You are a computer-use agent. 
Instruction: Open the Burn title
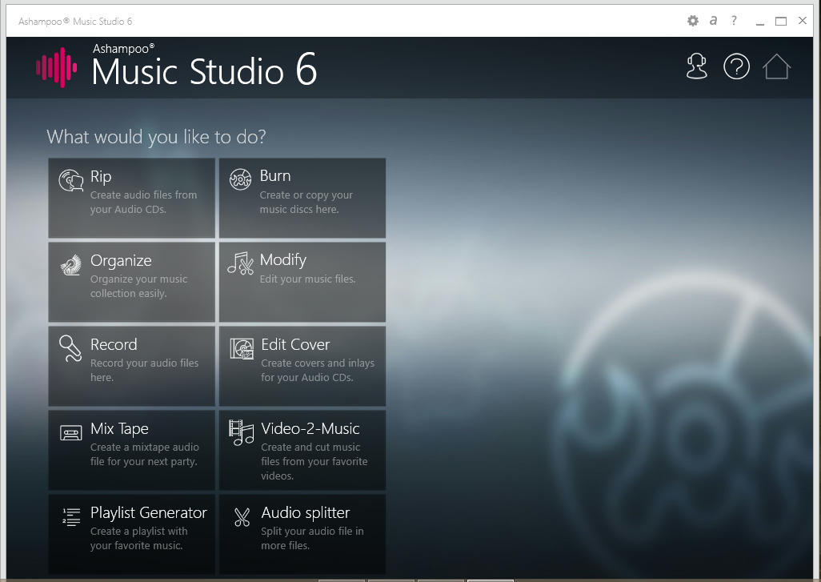pyautogui.click(x=275, y=176)
